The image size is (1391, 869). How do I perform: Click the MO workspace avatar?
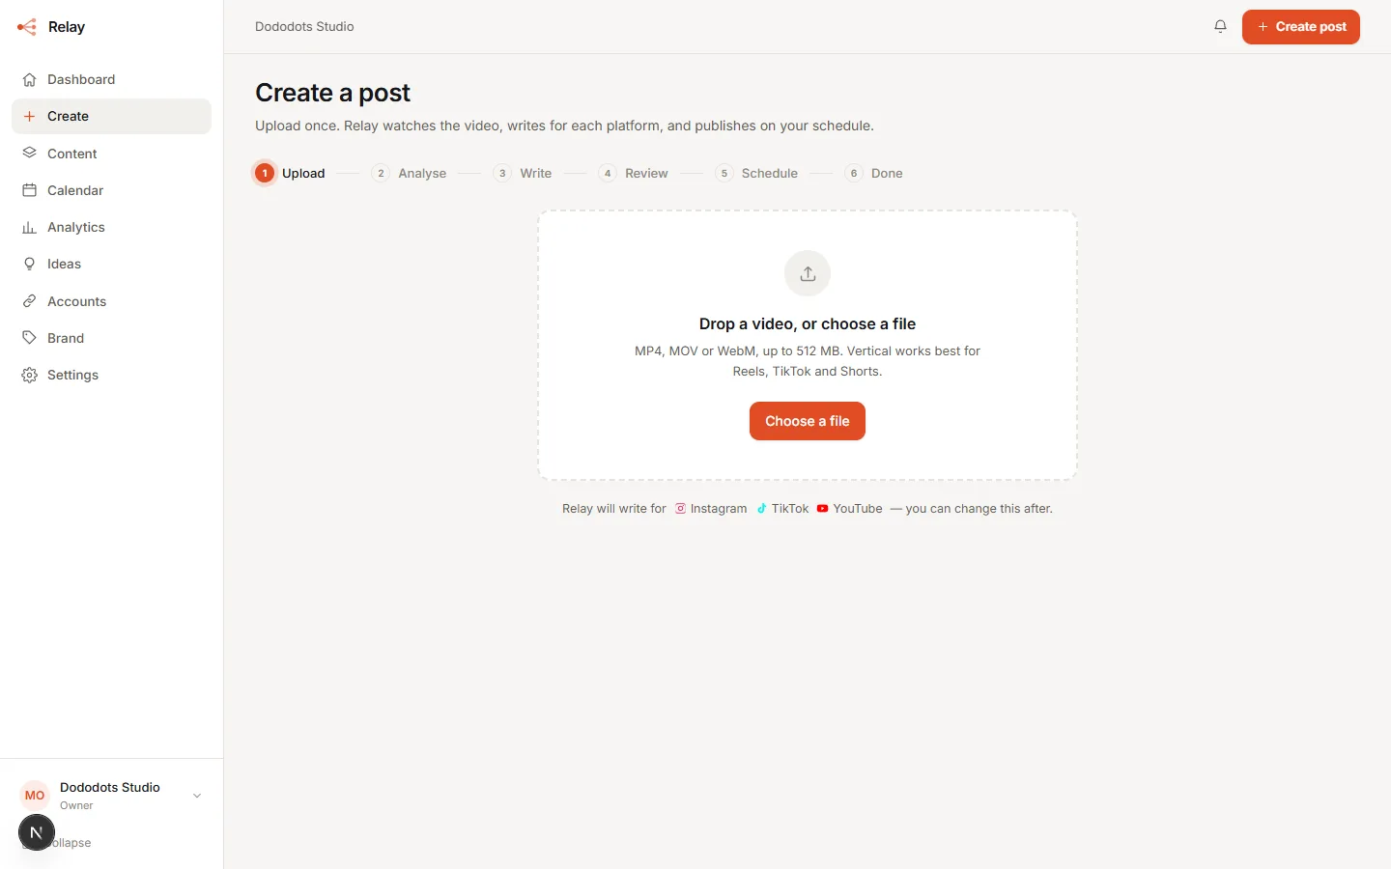(x=35, y=796)
